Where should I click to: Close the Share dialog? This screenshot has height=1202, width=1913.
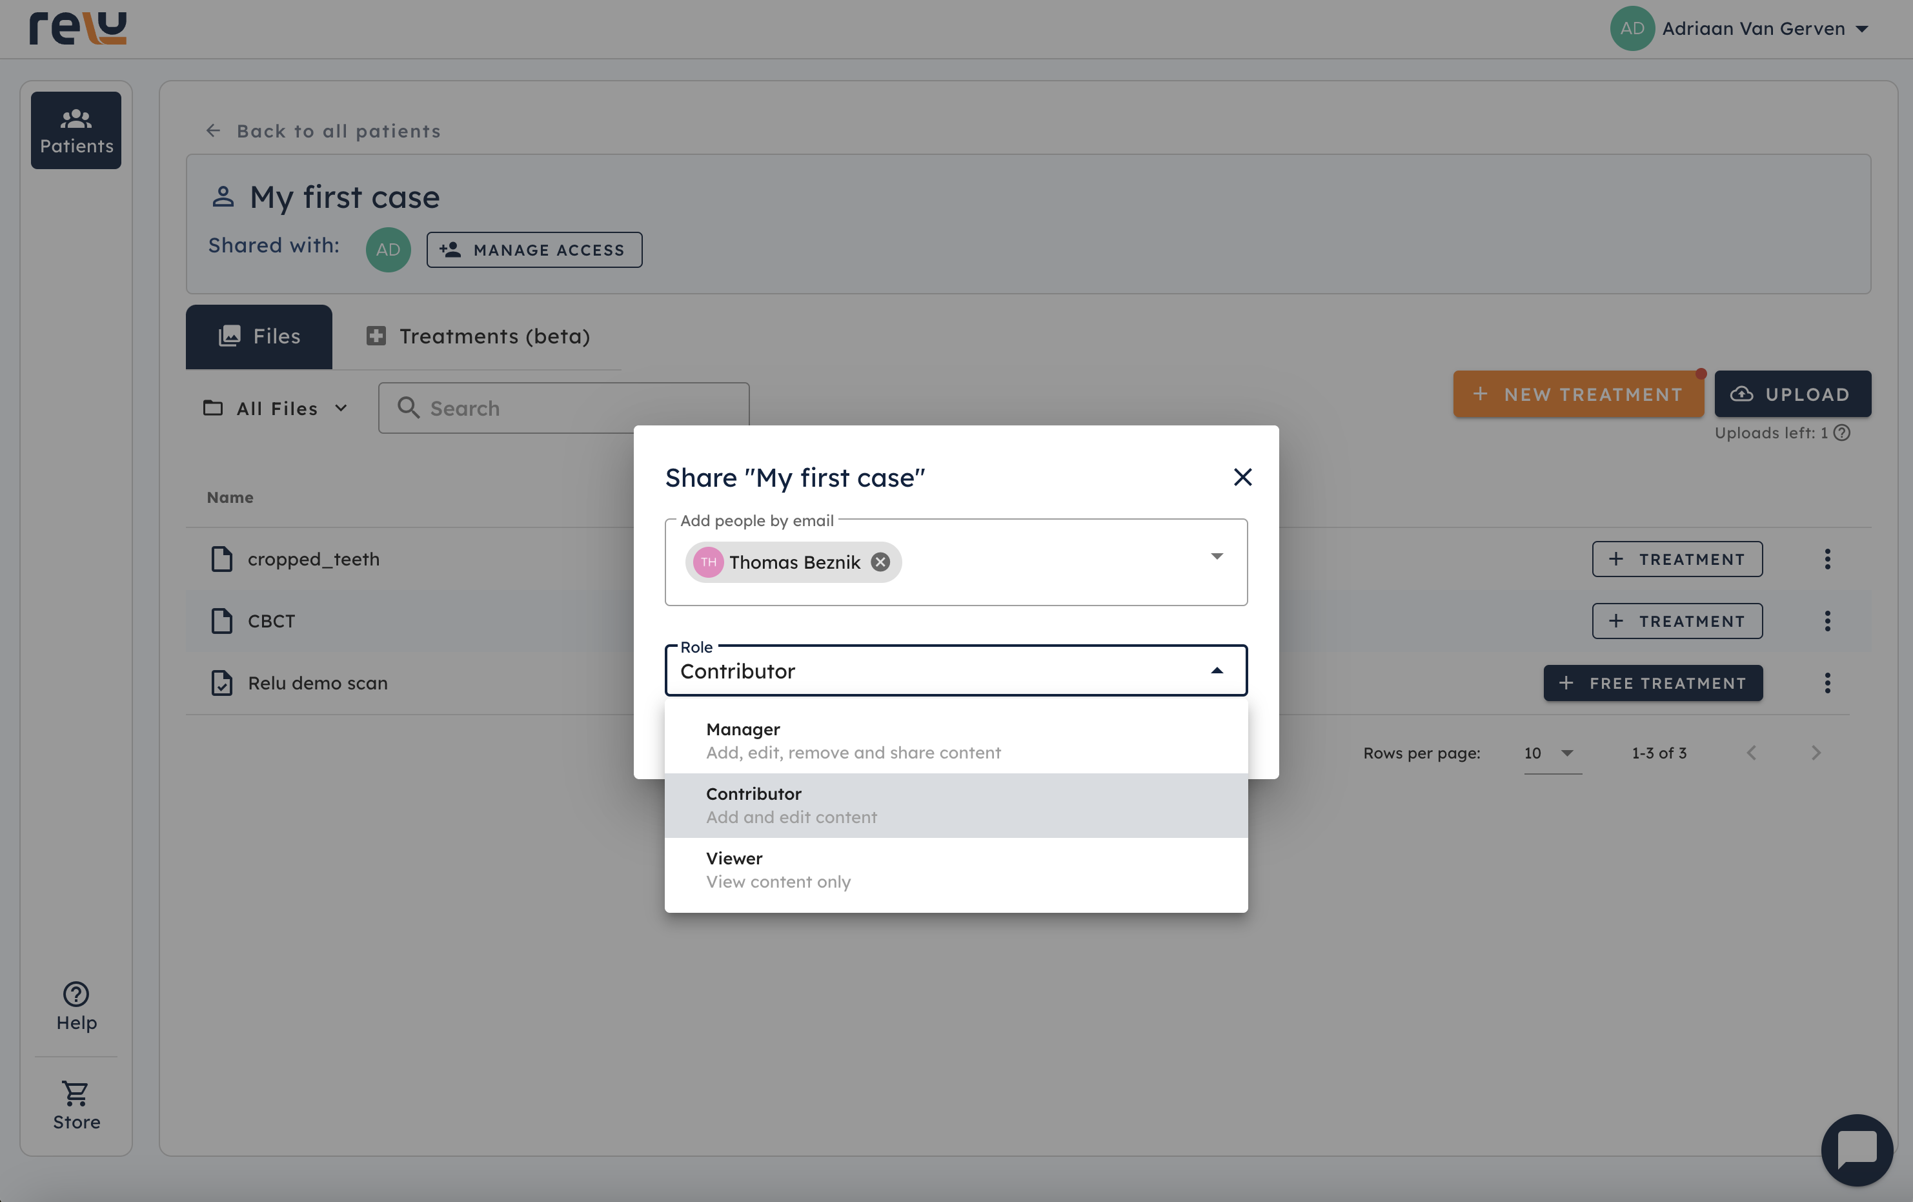click(1242, 476)
